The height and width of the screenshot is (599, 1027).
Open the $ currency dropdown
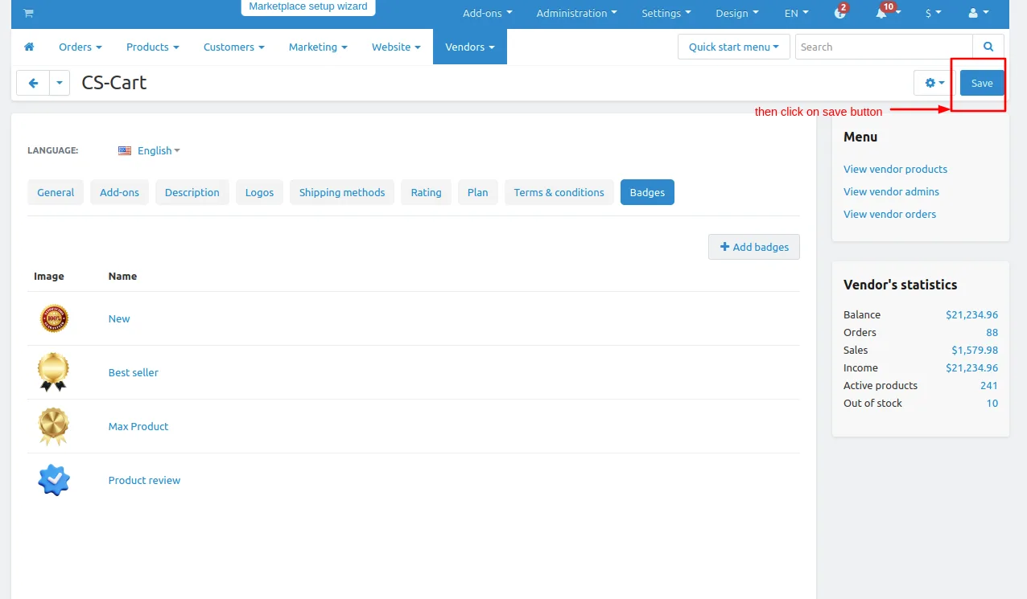coord(934,13)
